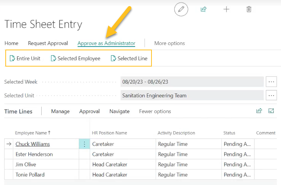
Task: Click Fewer options in Time Lines
Action: tap(155, 111)
